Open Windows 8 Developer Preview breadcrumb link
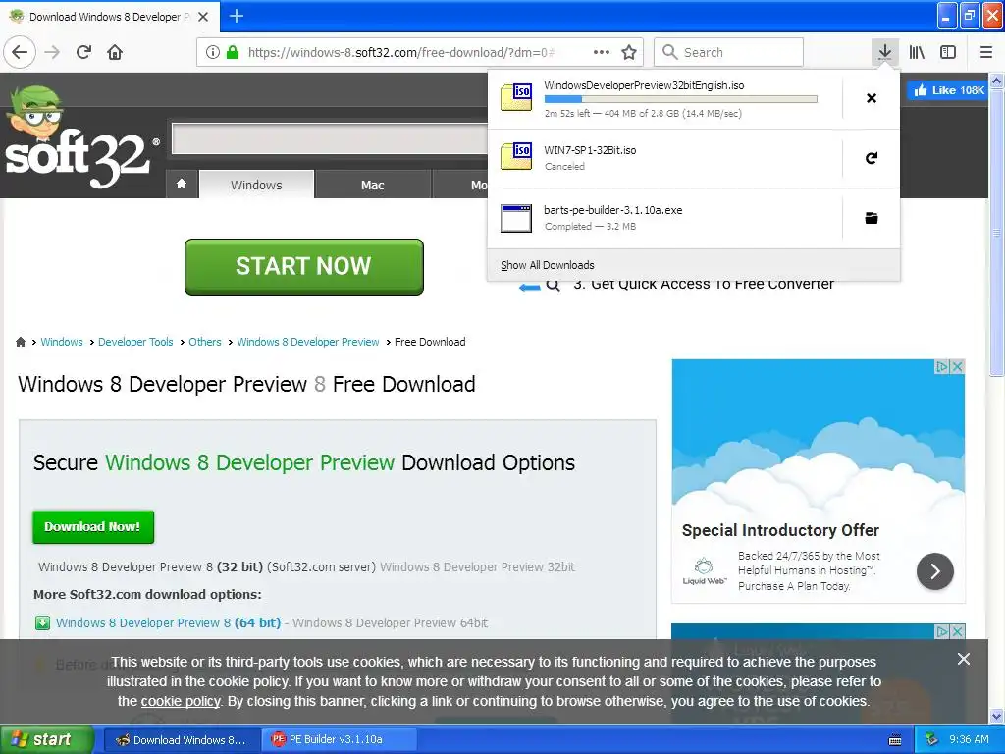The width and height of the screenshot is (1005, 754). 307,342
